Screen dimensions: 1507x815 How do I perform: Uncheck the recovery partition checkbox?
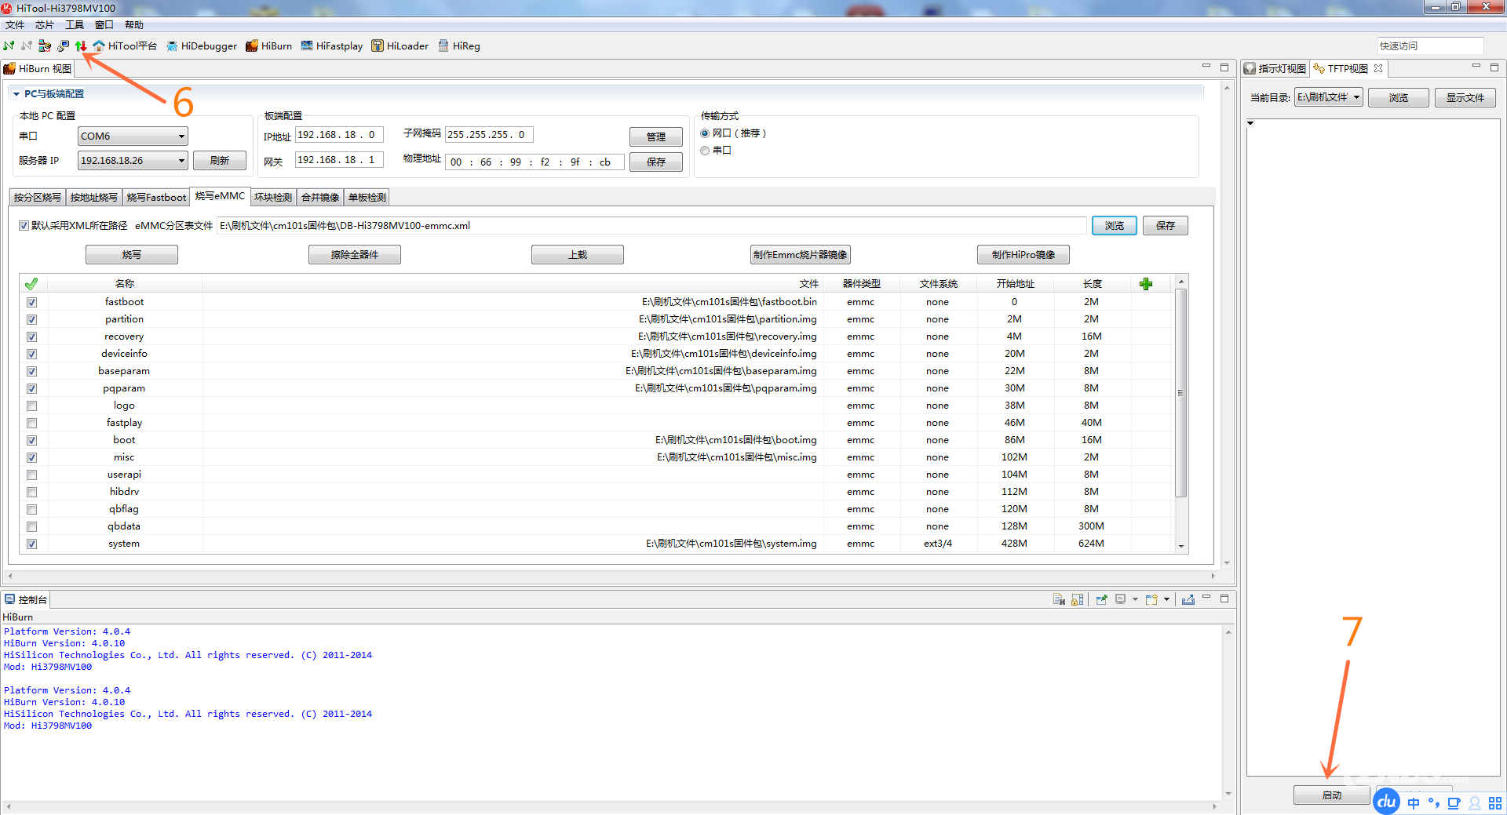tap(31, 337)
